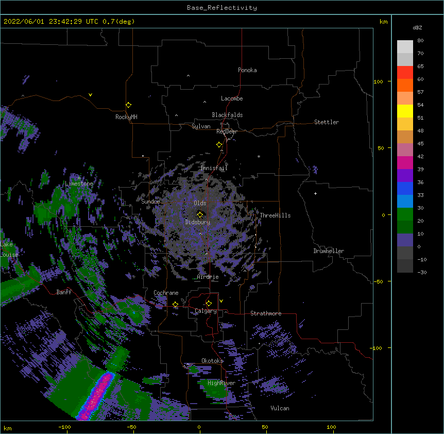Image resolution: width=444 pixels, height=434 pixels.
Task: Click the Lacombe city label
Action: (232, 98)
